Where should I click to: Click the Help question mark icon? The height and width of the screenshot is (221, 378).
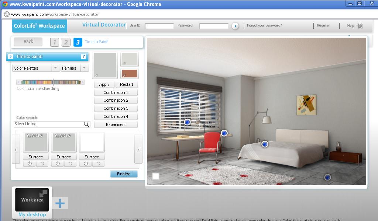click(x=360, y=26)
